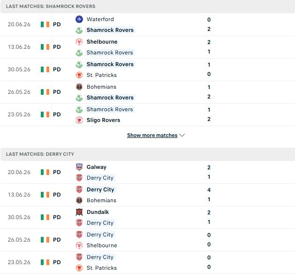Click Bohemians name in 26.05.26 match
The height and width of the screenshot is (274, 295).
pos(101,87)
